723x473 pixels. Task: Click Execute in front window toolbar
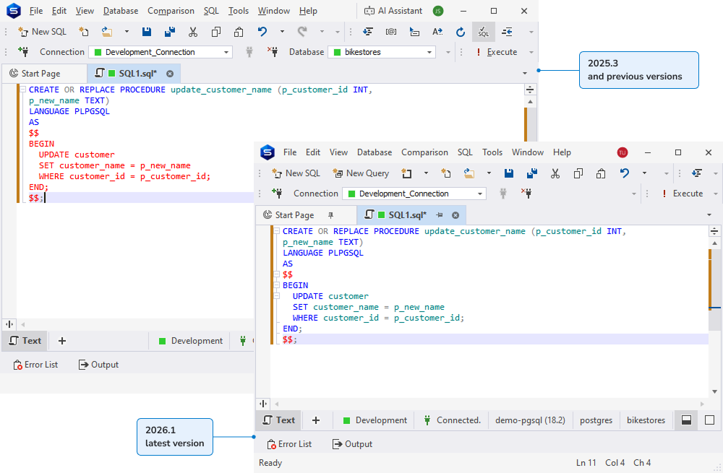(x=683, y=194)
